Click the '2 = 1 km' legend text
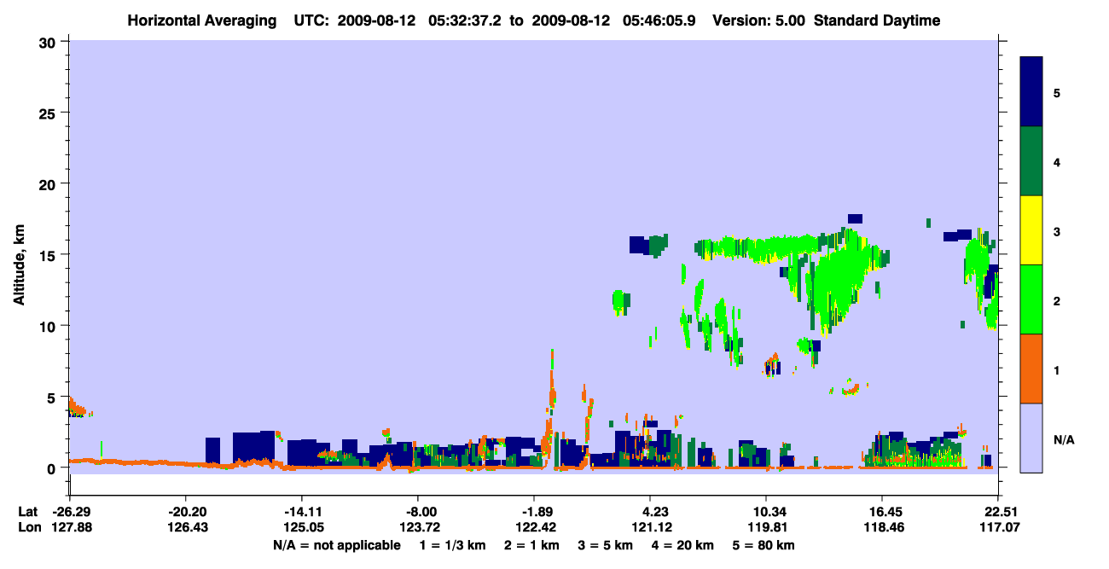This screenshot has height=569, width=1109. tap(533, 545)
